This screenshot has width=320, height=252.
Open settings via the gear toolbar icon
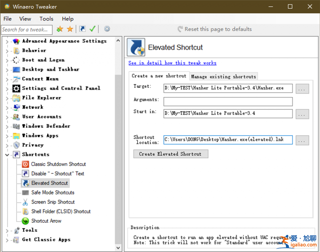(x=107, y=29)
